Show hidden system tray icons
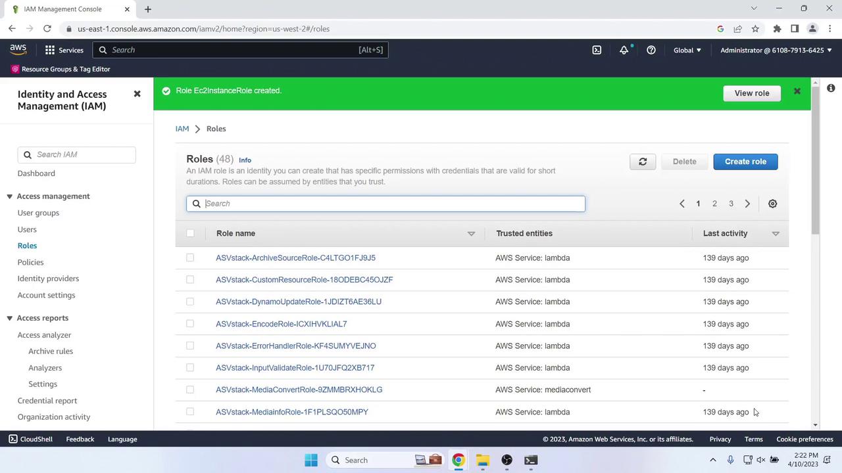842x473 pixels. [x=712, y=460]
